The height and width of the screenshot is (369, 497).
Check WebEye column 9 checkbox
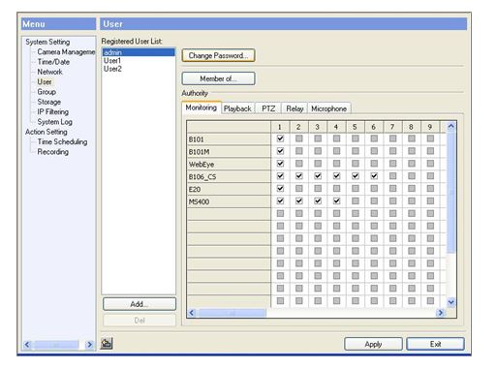[430, 164]
